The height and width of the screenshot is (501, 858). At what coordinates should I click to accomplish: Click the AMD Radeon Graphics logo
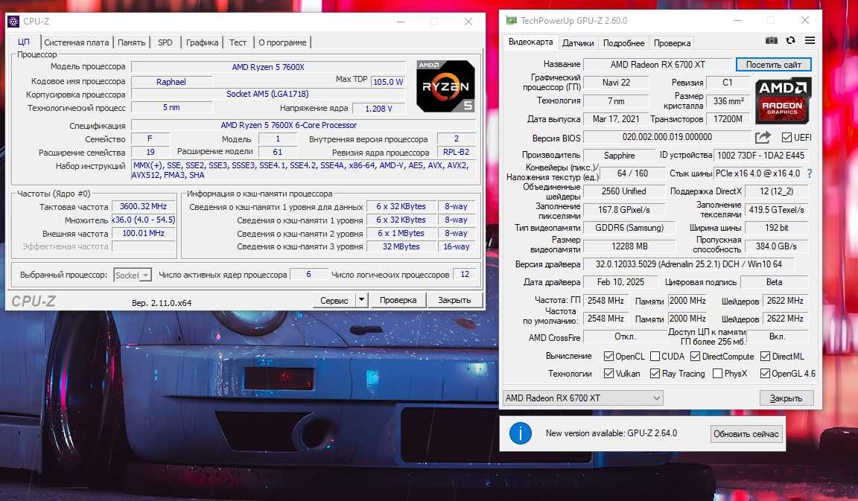pyautogui.click(x=783, y=100)
